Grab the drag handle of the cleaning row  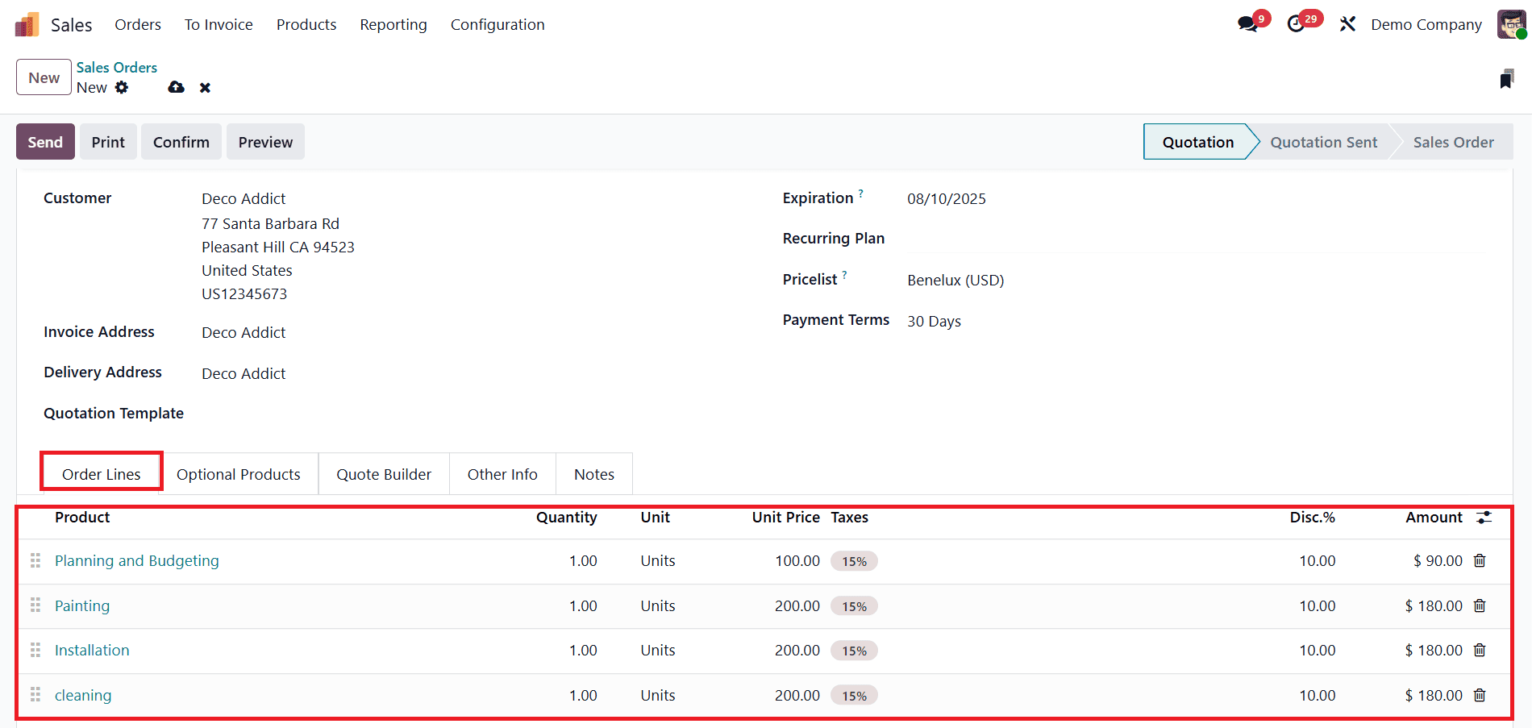(35, 695)
